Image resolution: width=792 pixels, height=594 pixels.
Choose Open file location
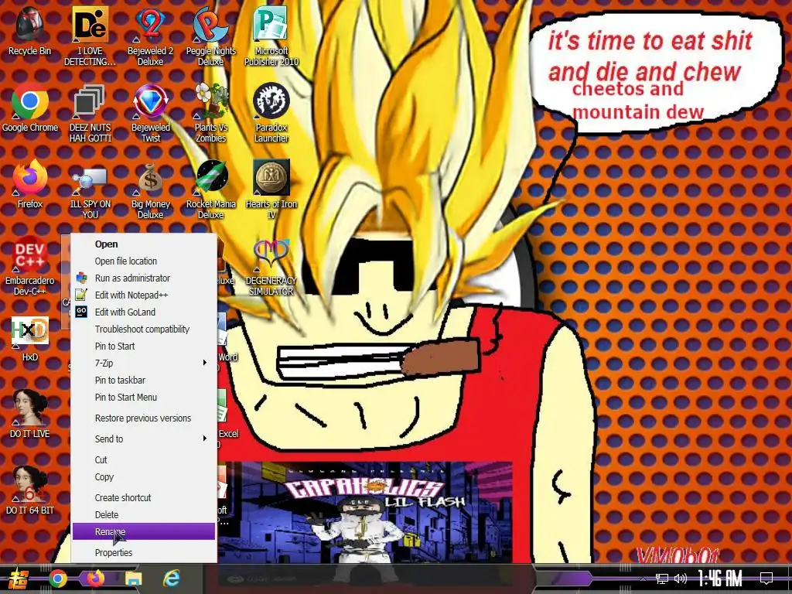coord(143,261)
